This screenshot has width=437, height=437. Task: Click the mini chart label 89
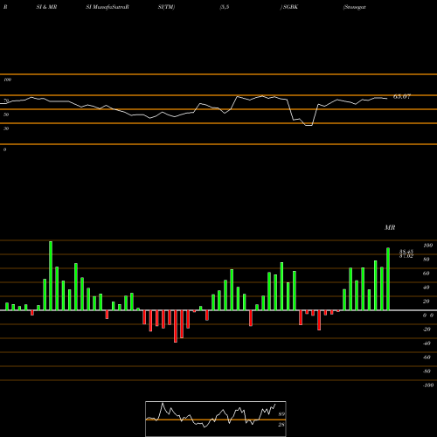[x=281, y=414]
